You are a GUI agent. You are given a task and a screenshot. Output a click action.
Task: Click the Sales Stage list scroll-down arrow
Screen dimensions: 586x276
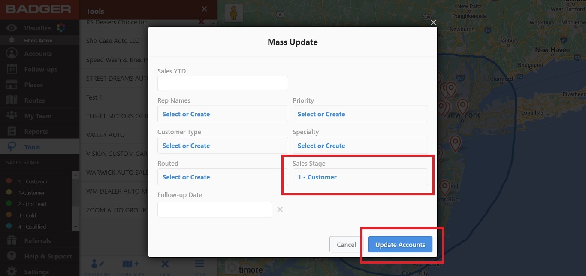click(x=76, y=227)
